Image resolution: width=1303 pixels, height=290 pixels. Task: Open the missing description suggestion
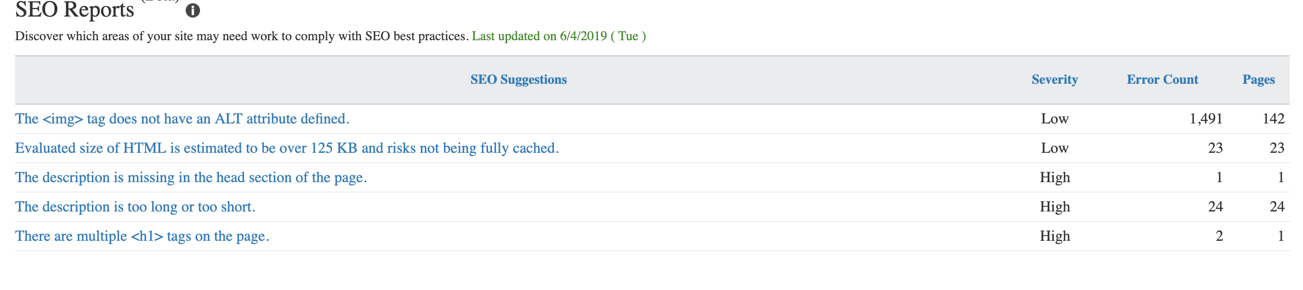[x=190, y=177]
